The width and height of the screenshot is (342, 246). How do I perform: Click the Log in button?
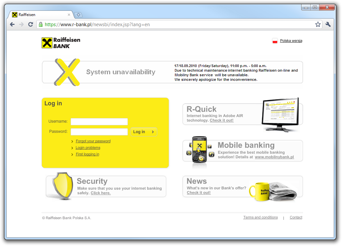coord(144,132)
